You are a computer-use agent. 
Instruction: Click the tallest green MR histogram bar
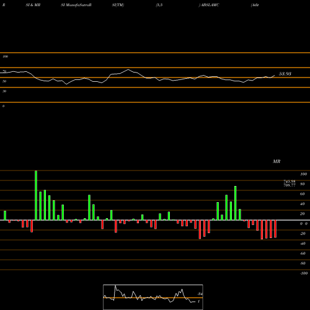36,195
